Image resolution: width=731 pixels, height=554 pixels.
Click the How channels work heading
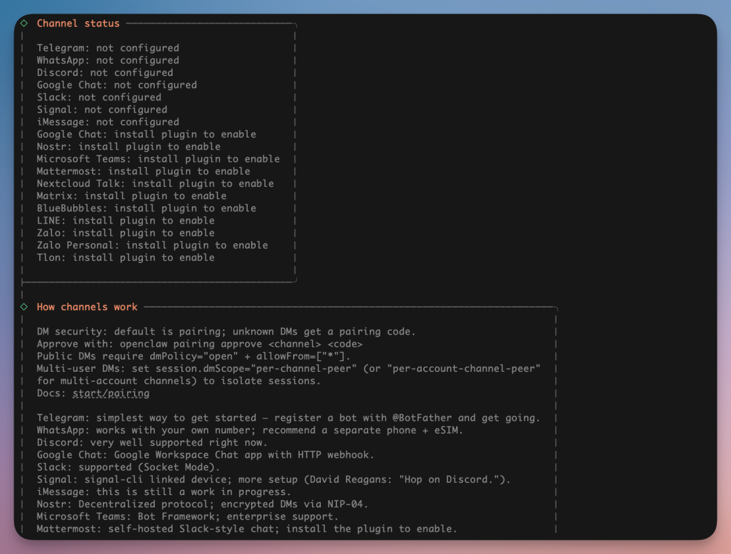click(87, 307)
